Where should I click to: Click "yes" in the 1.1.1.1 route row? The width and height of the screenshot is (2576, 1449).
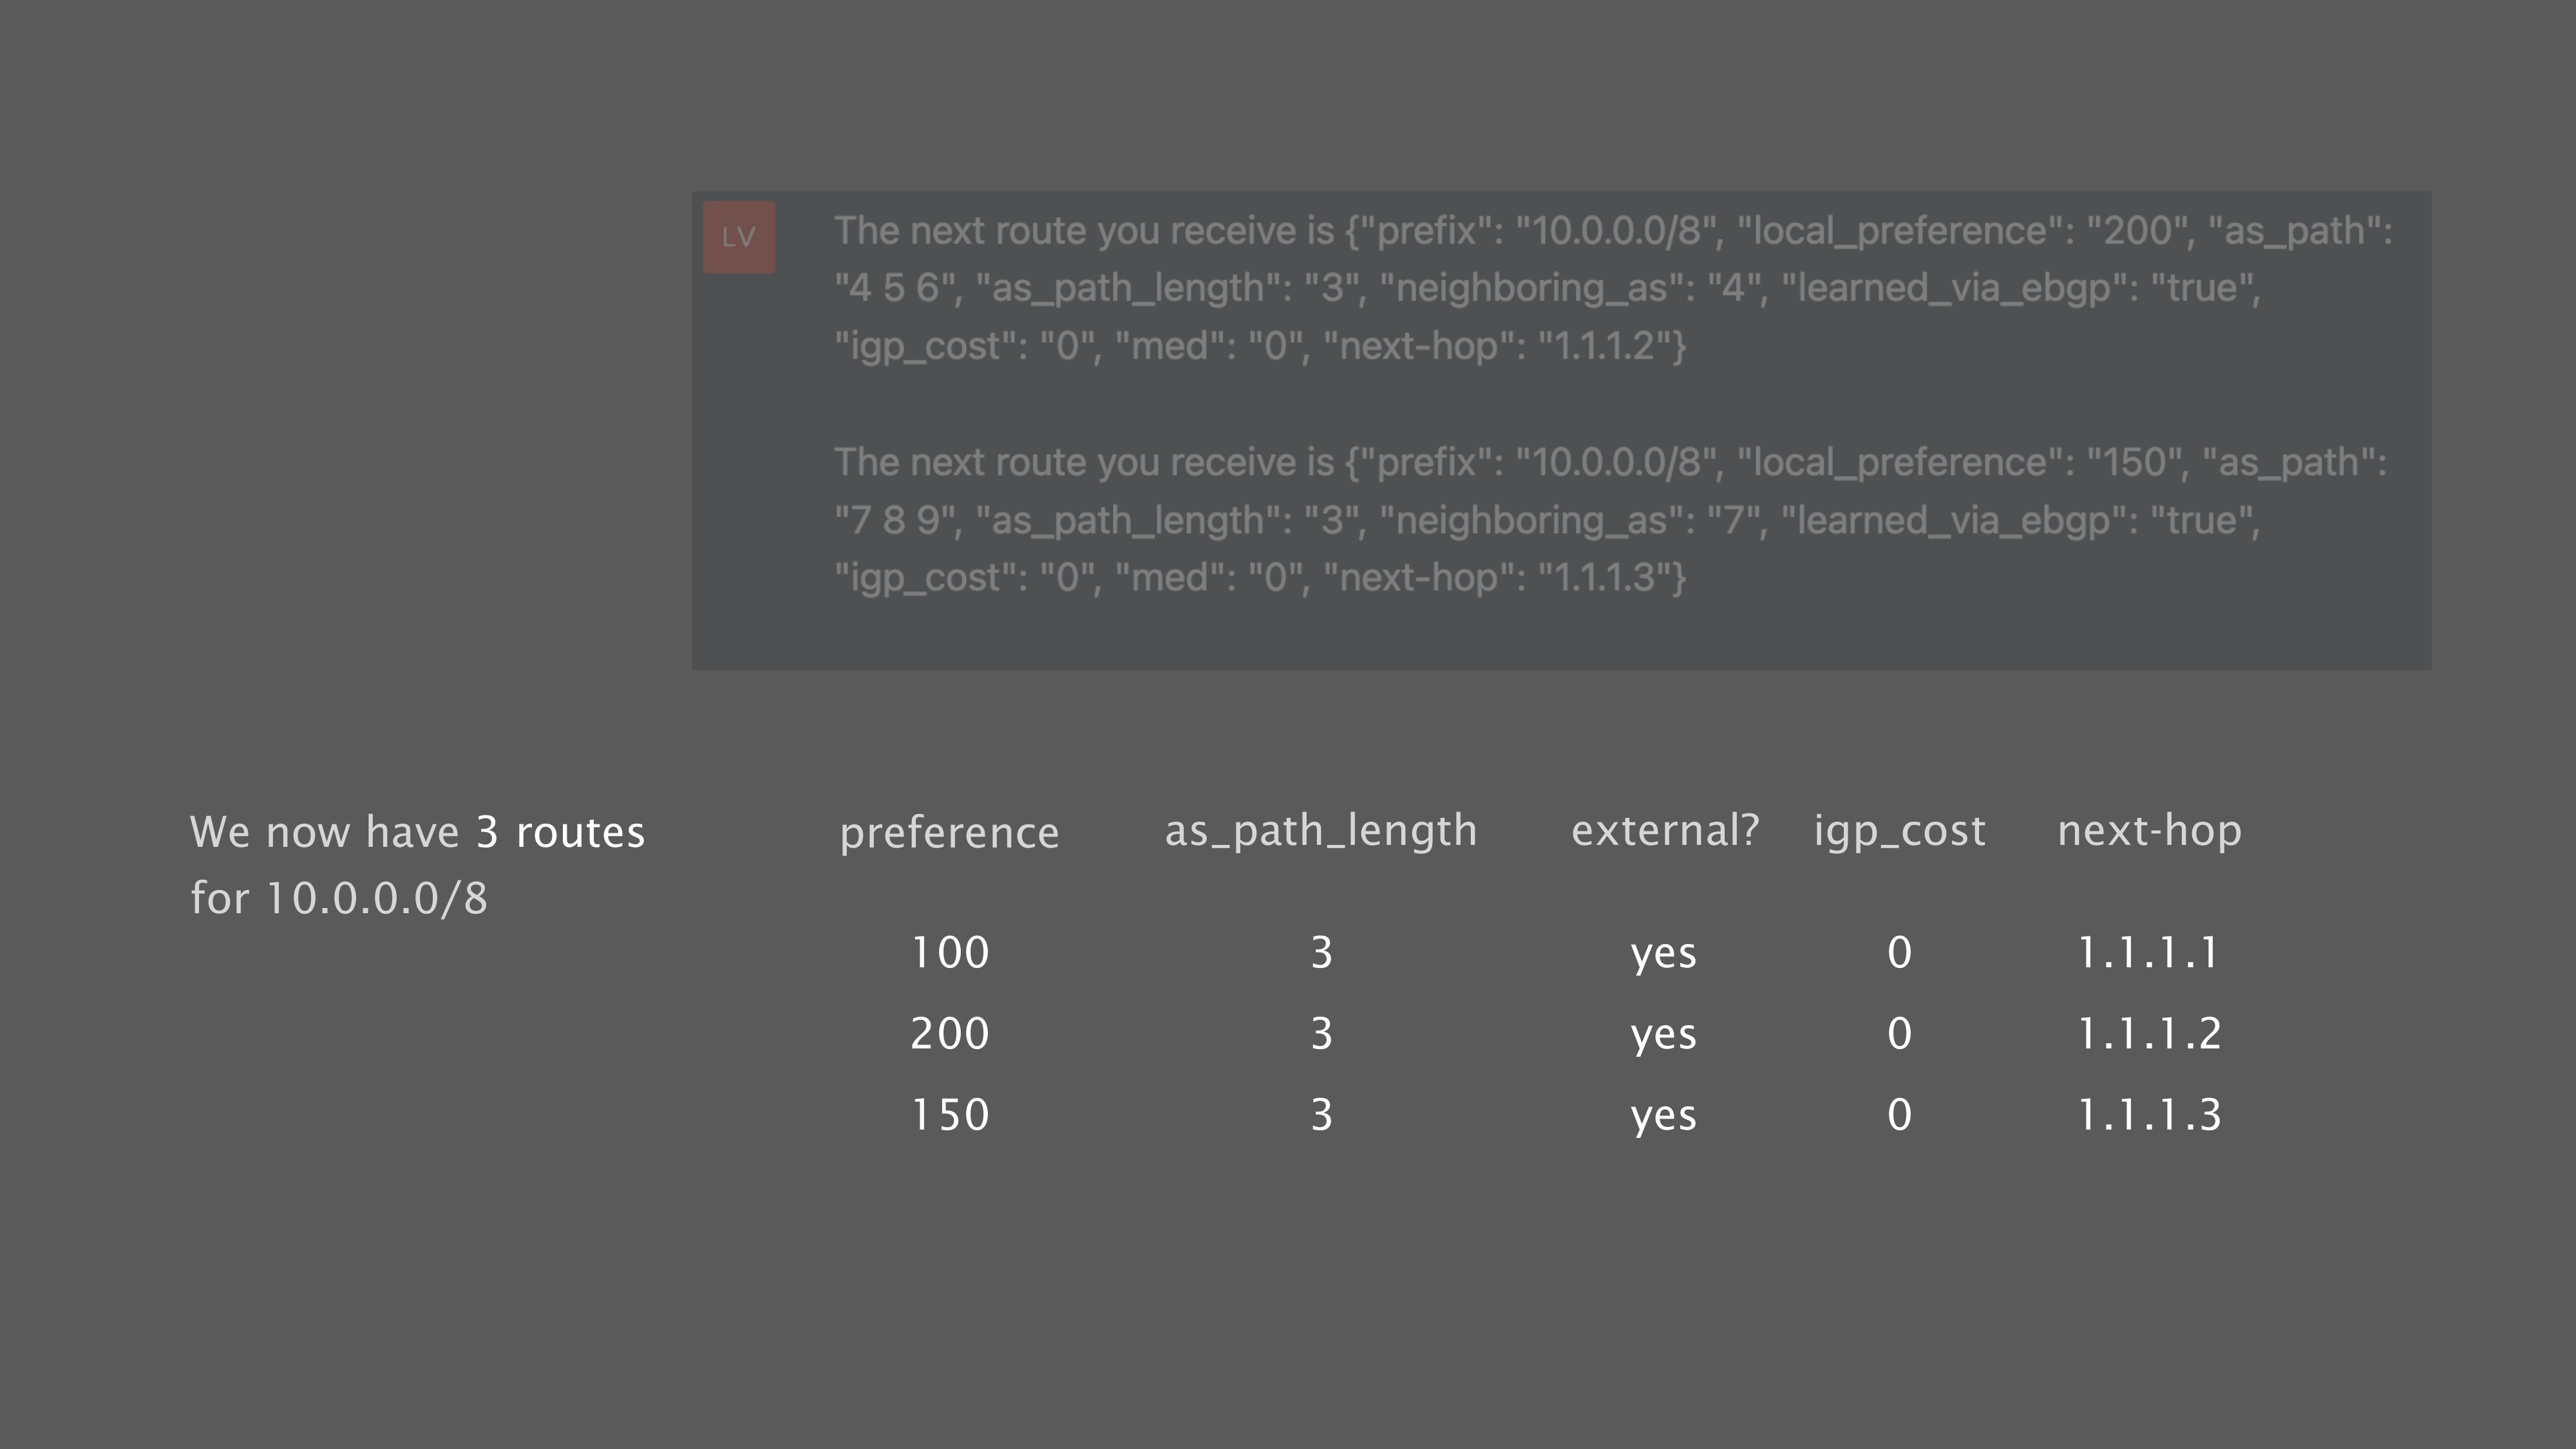tap(1663, 953)
